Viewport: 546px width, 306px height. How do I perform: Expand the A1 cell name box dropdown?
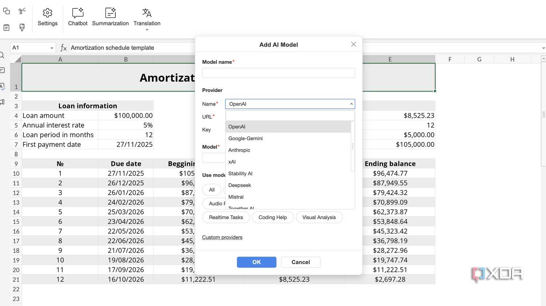point(52,48)
